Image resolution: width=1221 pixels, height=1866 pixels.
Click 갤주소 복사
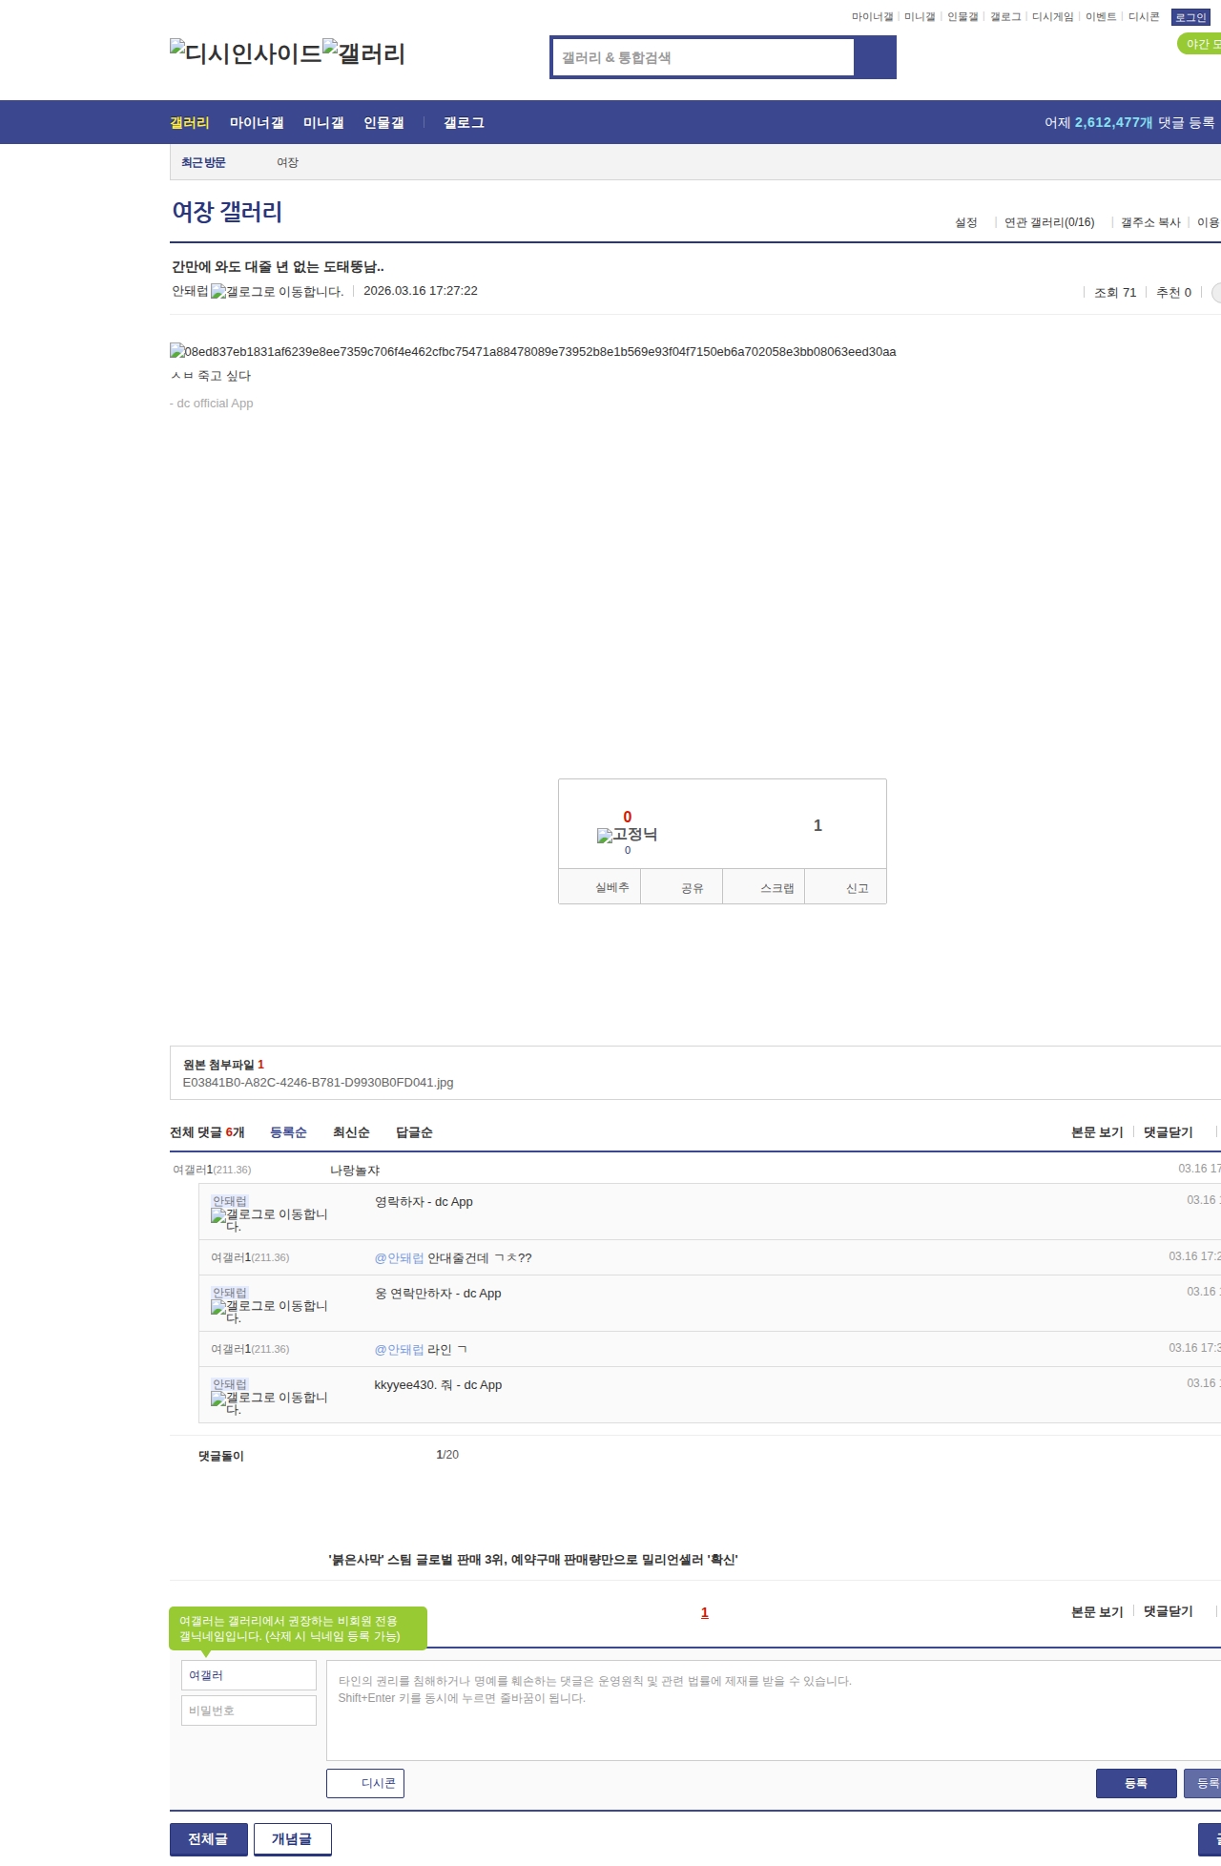1150,222
